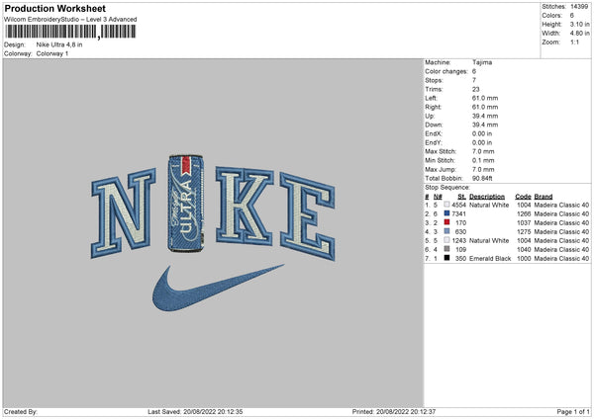Image resolution: width=594 pixels, height=419 pixels.
Task: Click the Stop Sequence heading
Action: coord(447,188)
